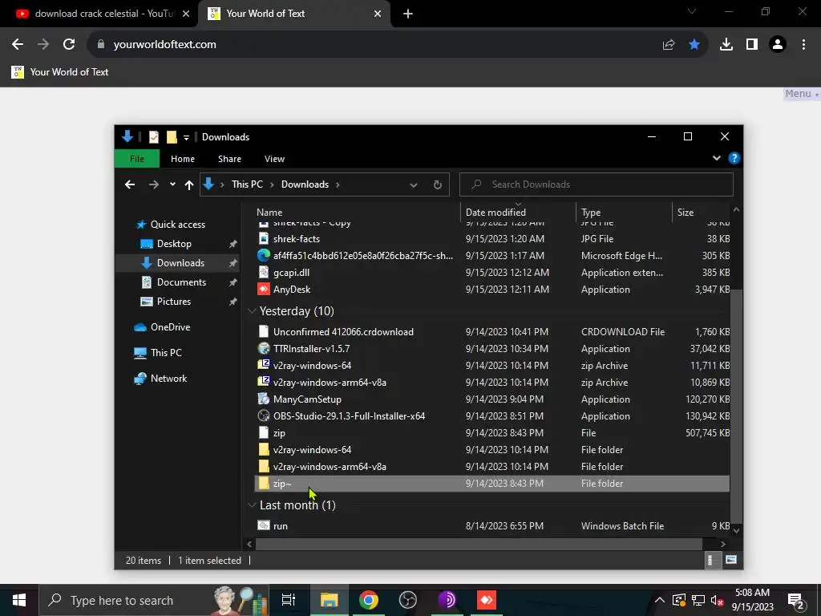The width and height of the screenshot is (821, 616).
Task: Open Customize Quick Access Toolbar dropdown
Action: (x=186, y=137)
